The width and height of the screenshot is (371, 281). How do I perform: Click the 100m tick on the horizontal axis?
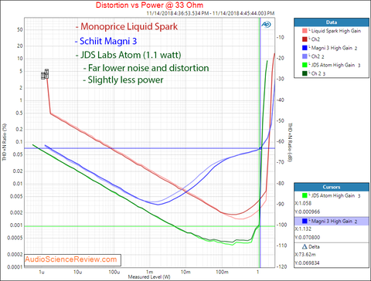222,272
